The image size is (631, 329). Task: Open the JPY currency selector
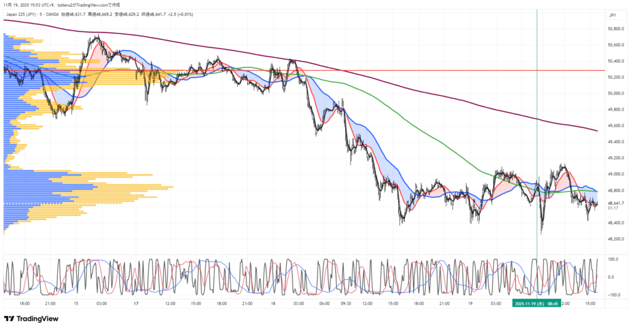point(613,15)
